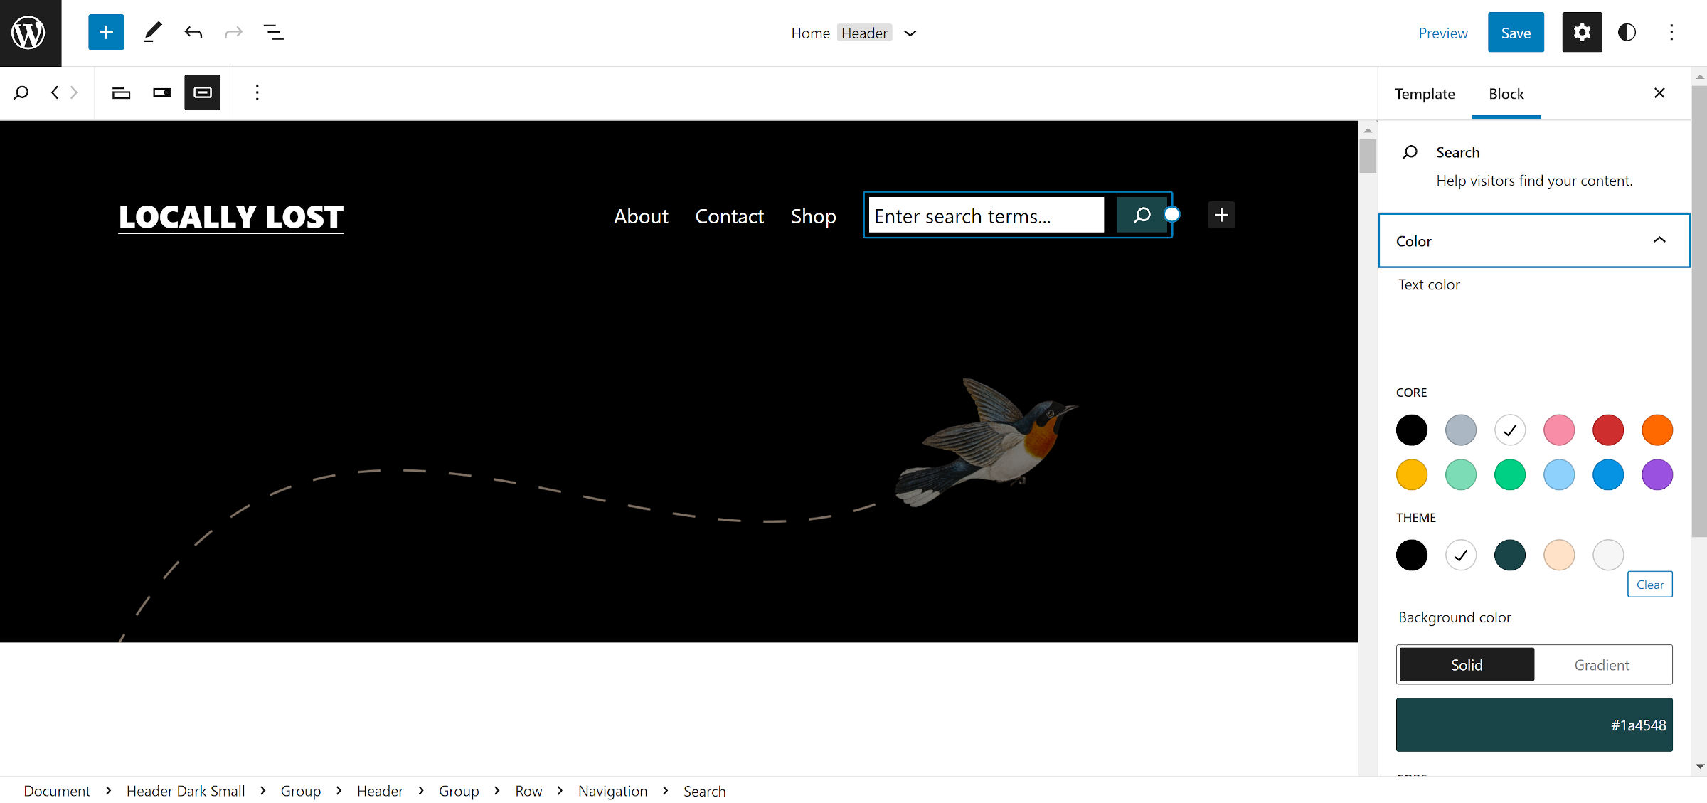Image resolution: width=1707 pixels, height=803 pixels.
Task: Open the top-right options menu
Action: coord(1672,32)
